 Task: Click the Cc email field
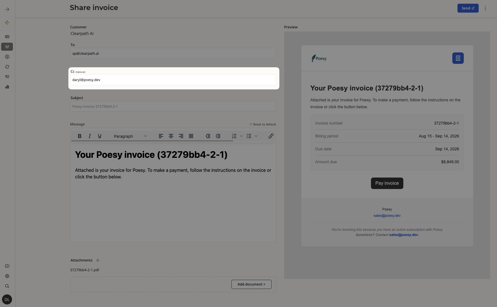pyautogui.click(x=173, y=80)
